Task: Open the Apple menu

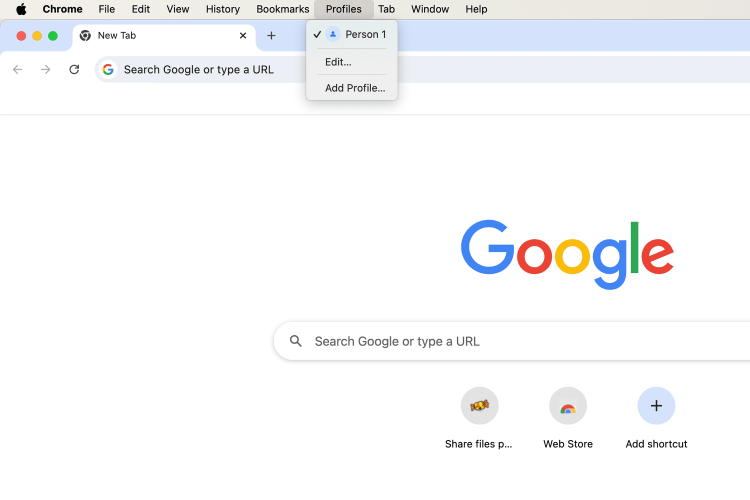Action: [21, 9]
